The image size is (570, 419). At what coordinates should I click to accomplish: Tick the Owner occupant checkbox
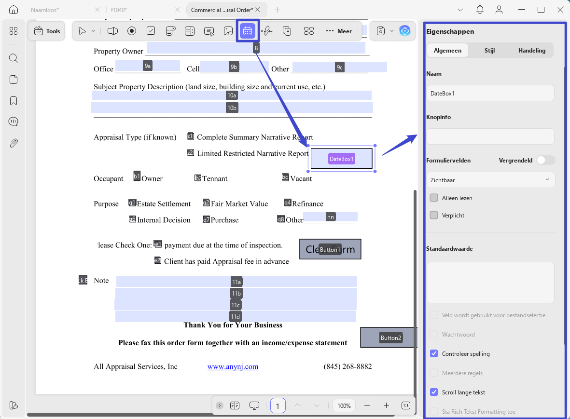(x=137, y=176)
